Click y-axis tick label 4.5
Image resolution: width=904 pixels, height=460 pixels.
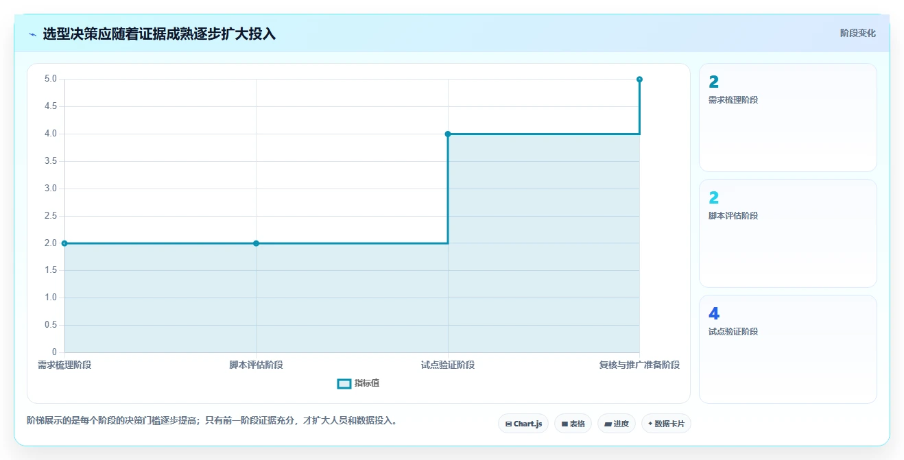point(51,106)
